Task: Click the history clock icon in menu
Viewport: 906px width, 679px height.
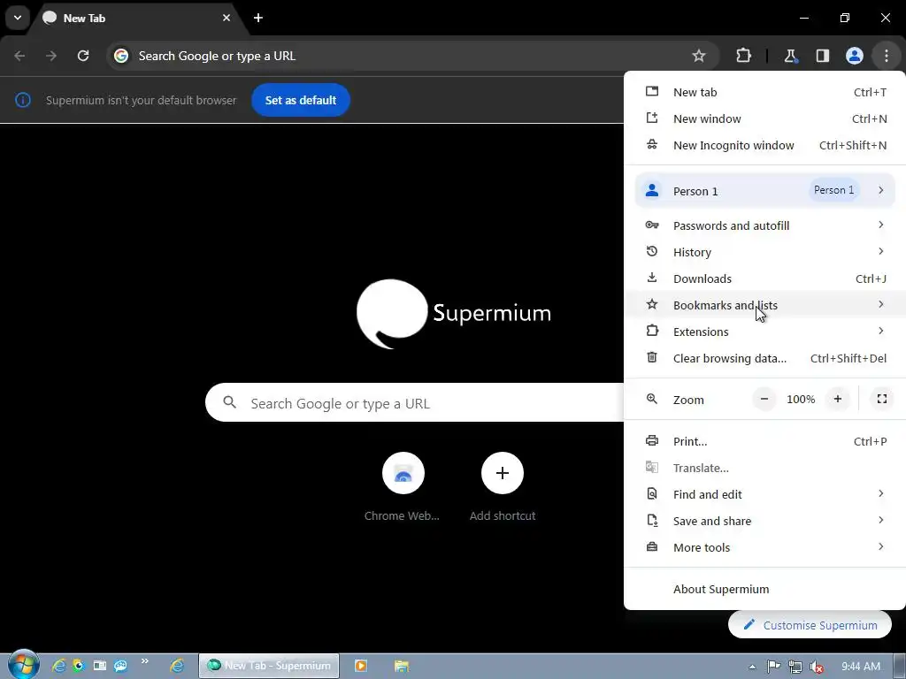Action: 652,251
